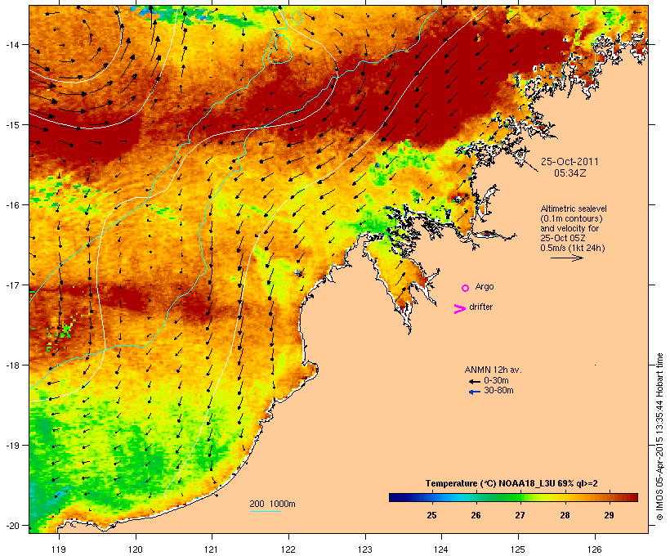
Task: Click the magenta drifter arrowhead legend symbol
Action: [x=459, y=309]
